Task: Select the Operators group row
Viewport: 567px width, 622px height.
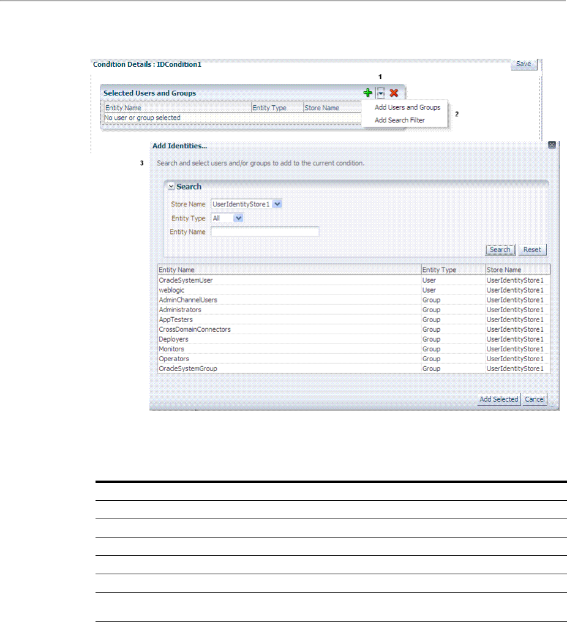Action: pos(354,359)
